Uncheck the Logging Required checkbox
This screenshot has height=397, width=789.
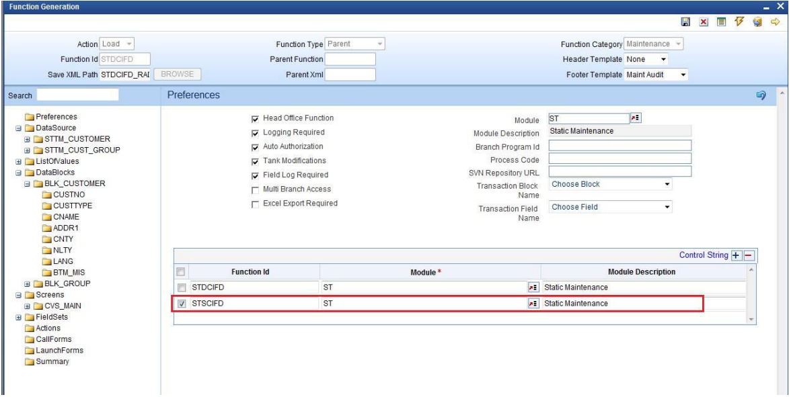point(255,133)
